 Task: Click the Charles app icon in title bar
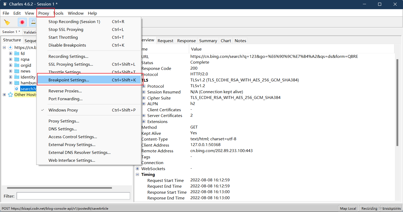(x=5, y=4)
